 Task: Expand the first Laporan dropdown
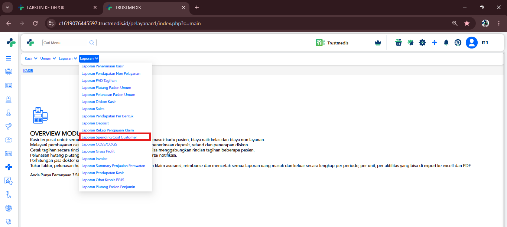click(x=68, y=58)
